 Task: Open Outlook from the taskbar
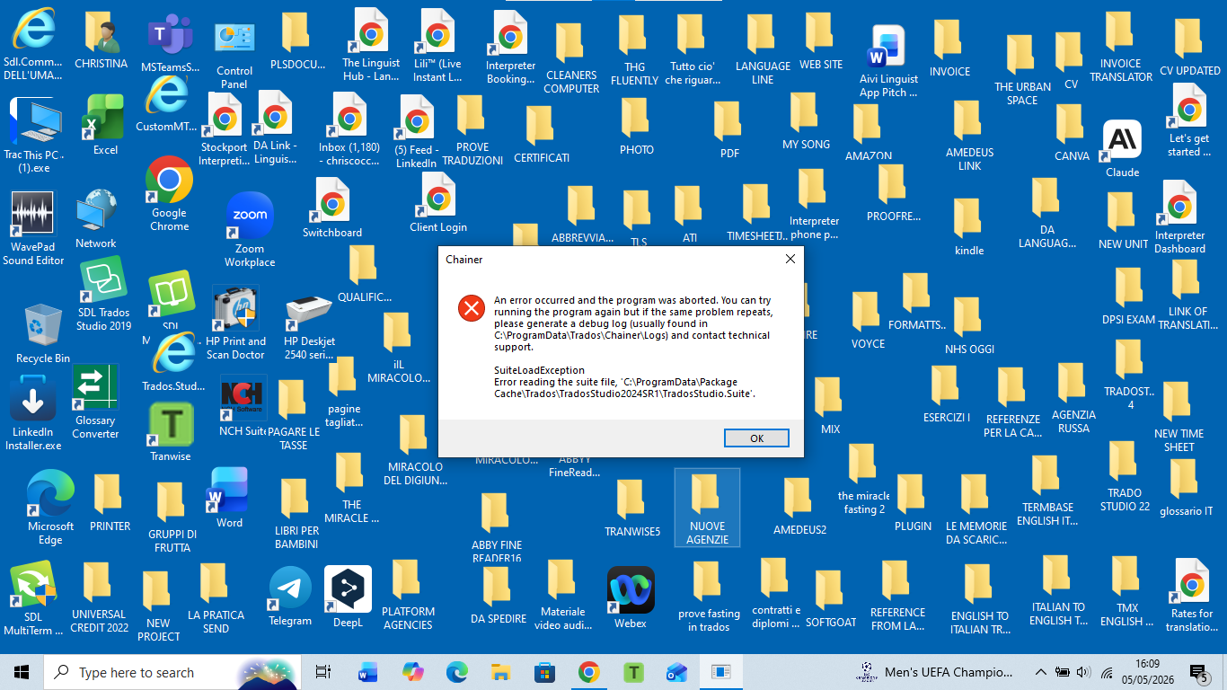click(676, 672)
